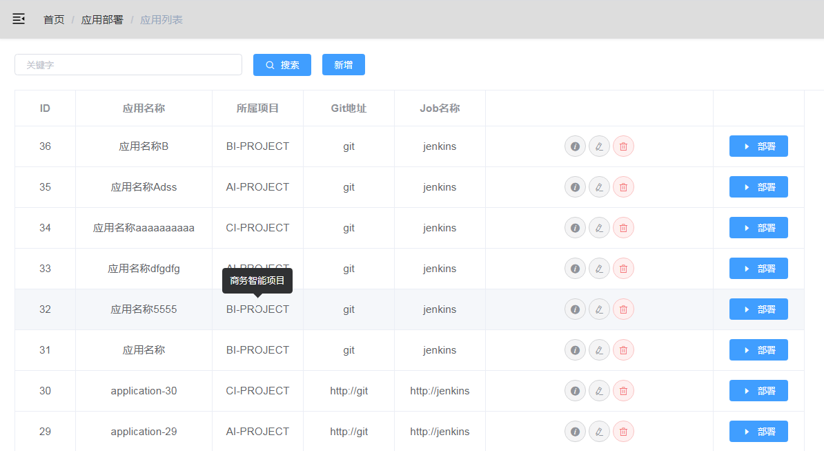The height and width of the screenshot is (451, 824).
Task: Select CI-PROJECT cell in row 34
Action: (257, 228)
